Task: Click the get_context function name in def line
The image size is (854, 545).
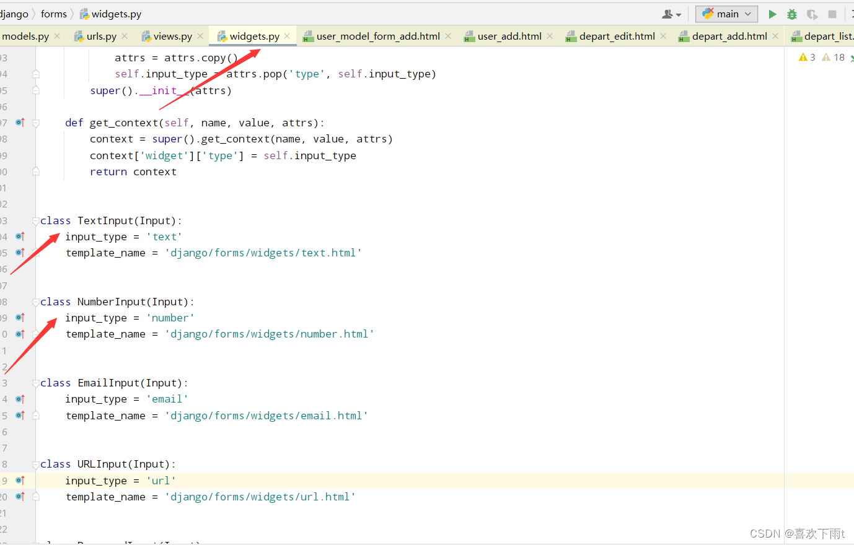Action: pos(124,123)
